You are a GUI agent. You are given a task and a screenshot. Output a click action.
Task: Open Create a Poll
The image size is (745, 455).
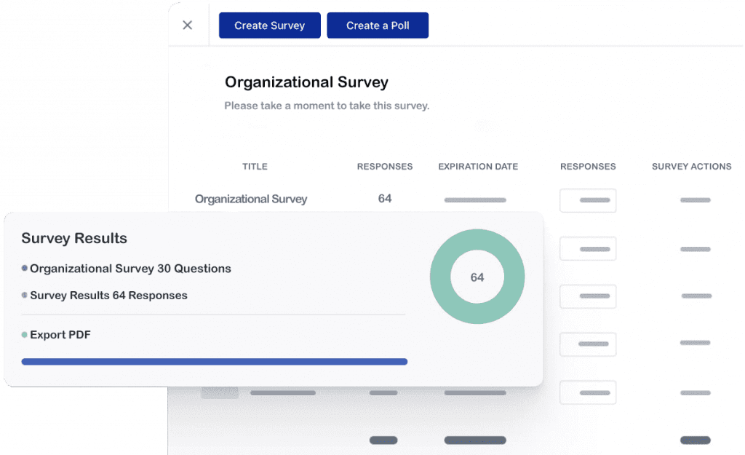[378, 25]
